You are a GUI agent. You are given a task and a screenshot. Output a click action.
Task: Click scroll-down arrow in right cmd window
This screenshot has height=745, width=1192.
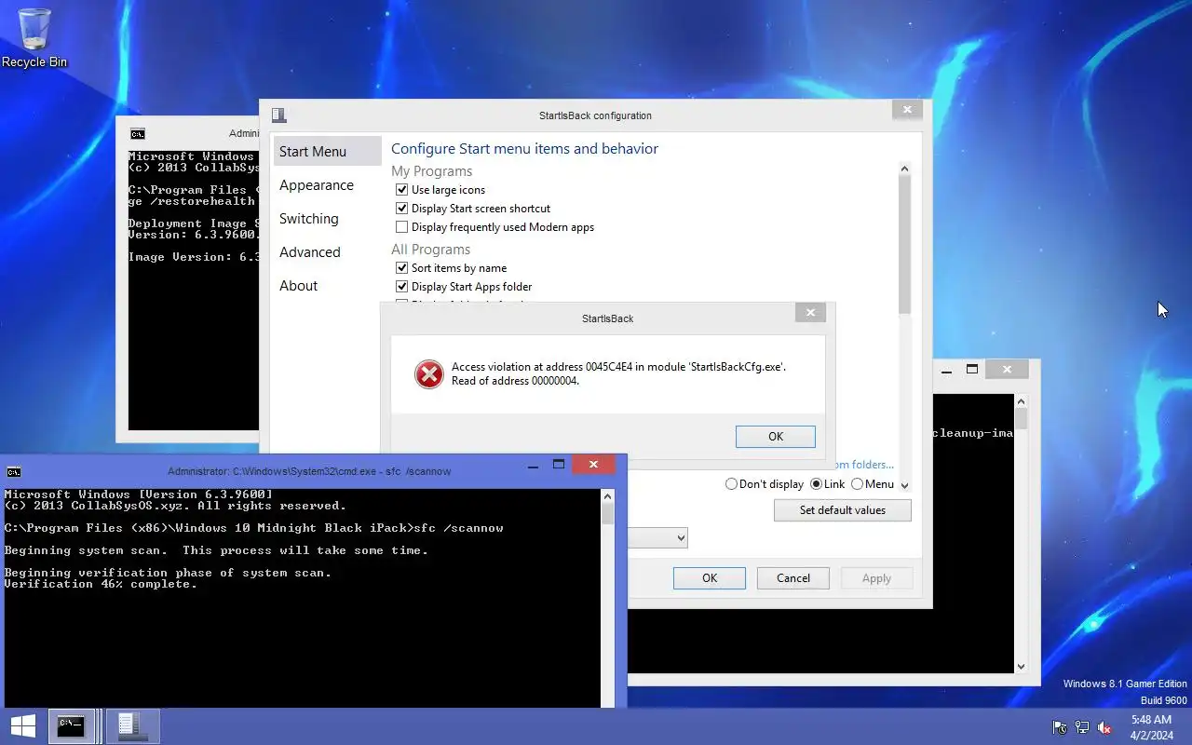1021,666
